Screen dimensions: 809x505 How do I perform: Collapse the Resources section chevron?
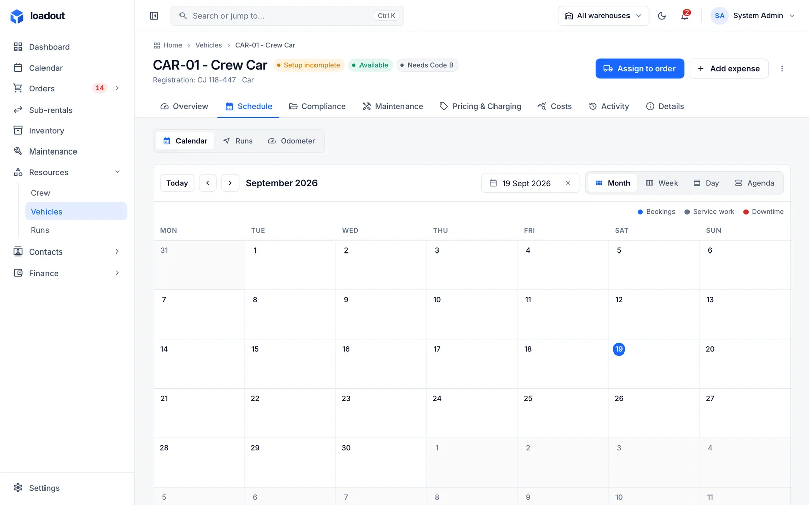117,172
